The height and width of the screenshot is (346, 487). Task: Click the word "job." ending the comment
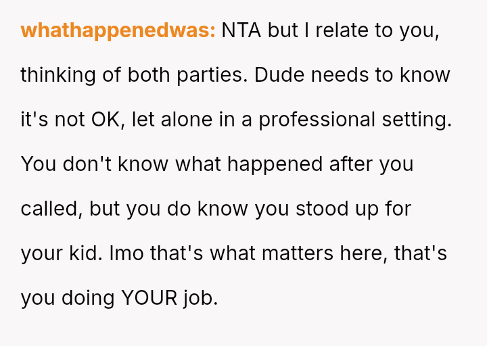pos(200,298)
